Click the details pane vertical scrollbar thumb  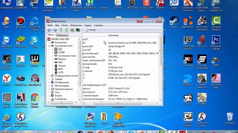160,51
